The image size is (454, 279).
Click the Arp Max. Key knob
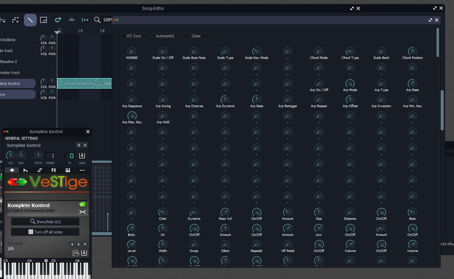coord(132,116)
